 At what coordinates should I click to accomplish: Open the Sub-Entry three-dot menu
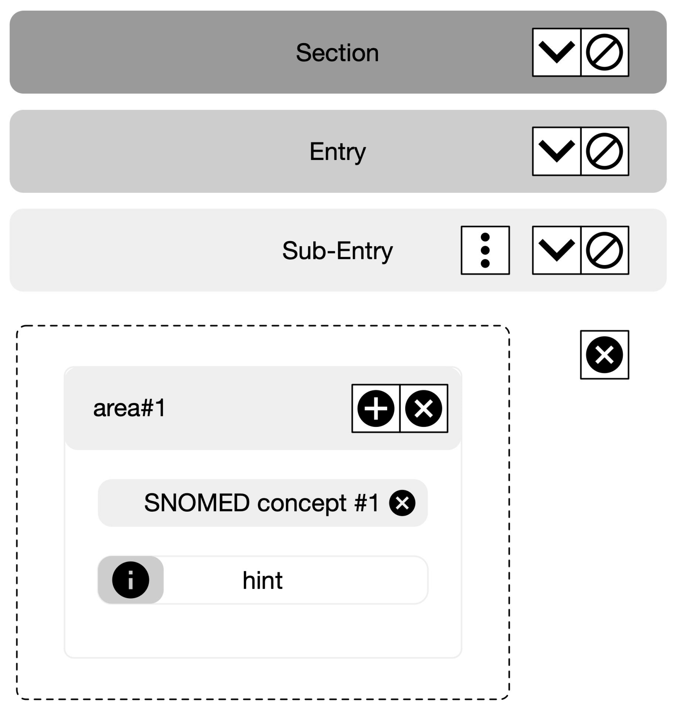[x=485, y=250]
